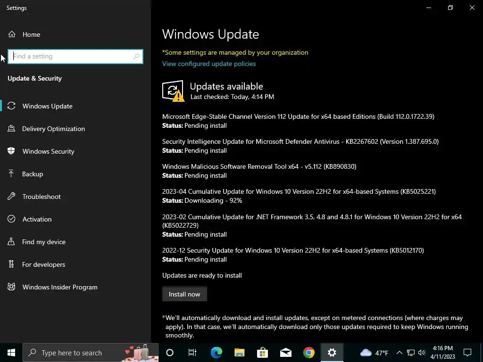Click Show desktop sliver at taskbar end

(x=482, y=353)
